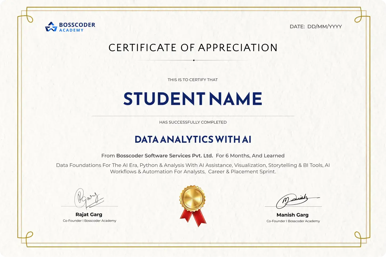Click Rajat Garg's Co-Founder title text
Image resolution: width=386 pixels, height=257 pixels.
click(89, 221)
